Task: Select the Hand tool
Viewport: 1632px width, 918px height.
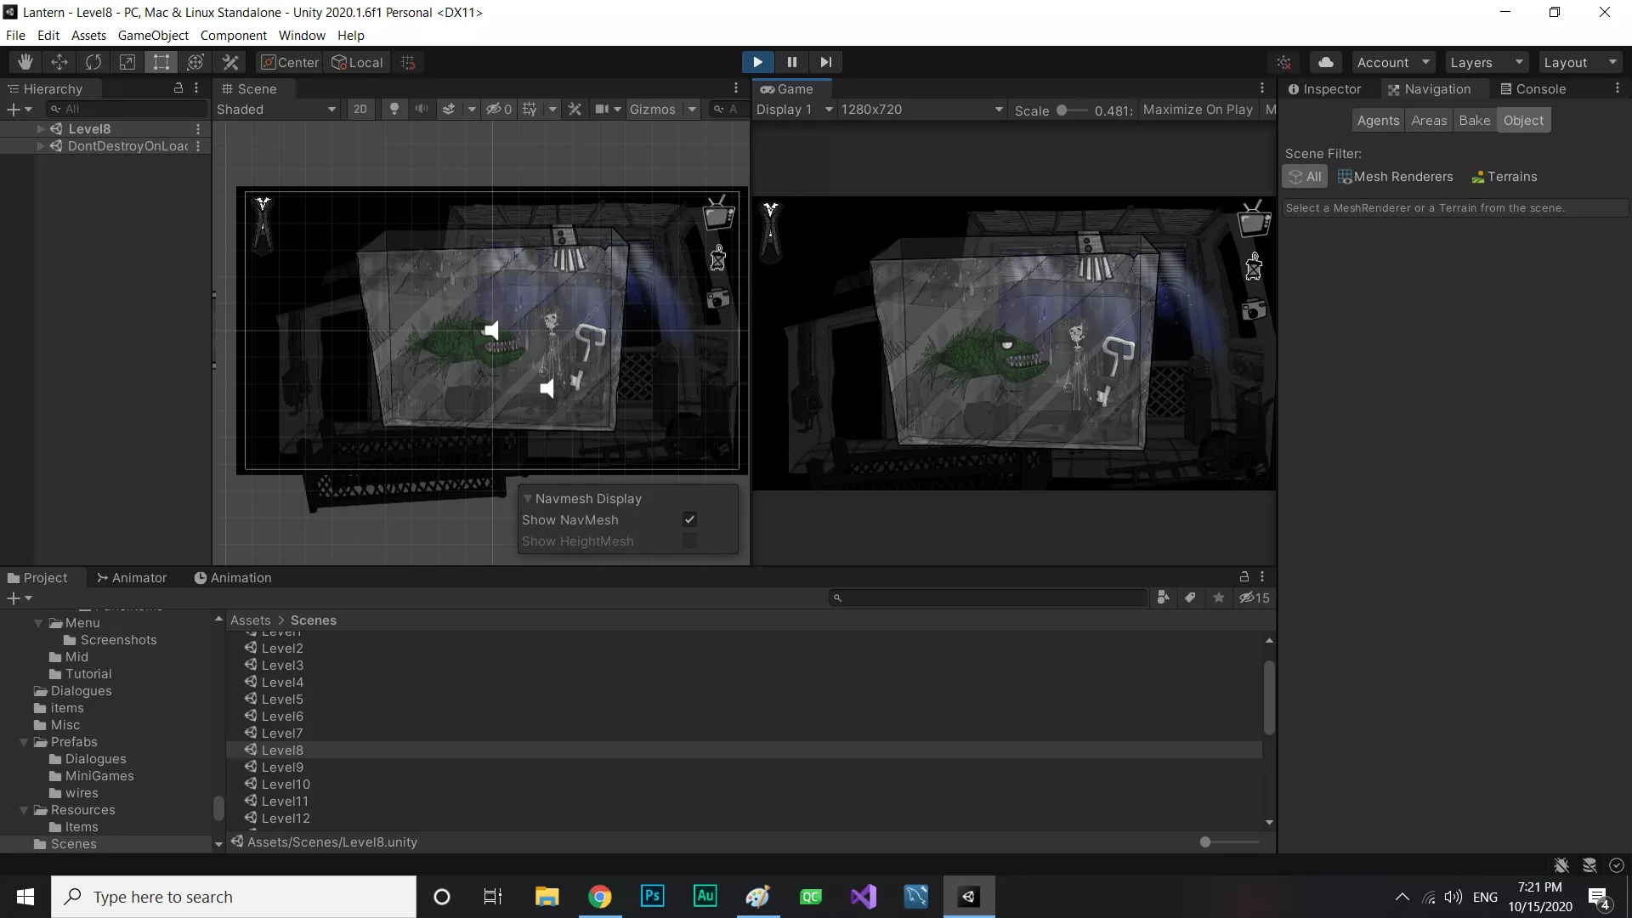Action: [25, 62]
